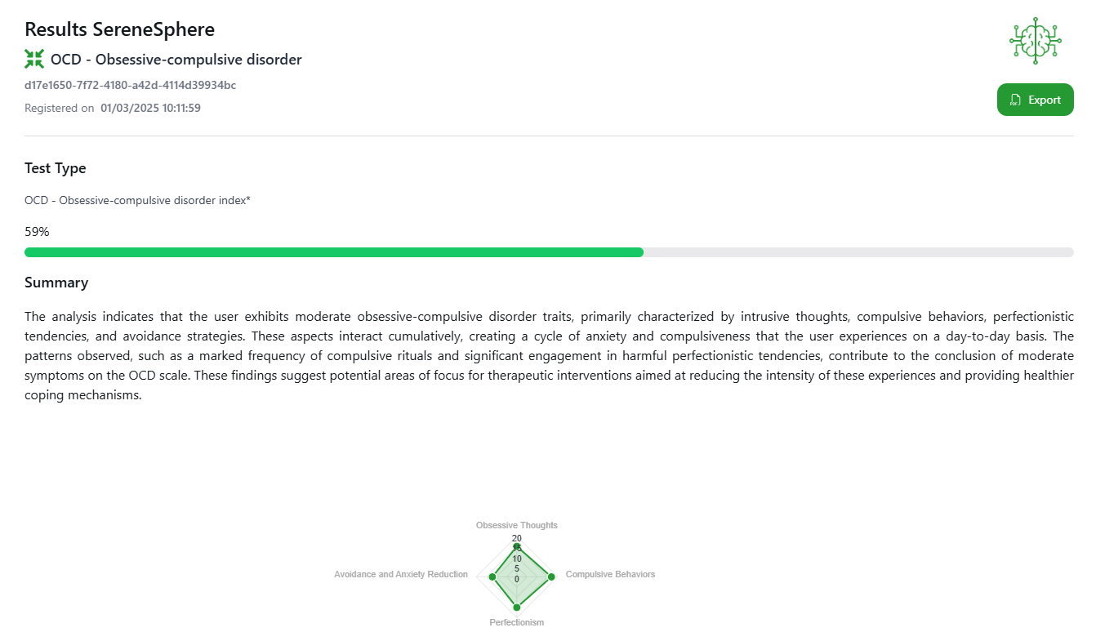The width and height of the screenshot is (1096, 641).
Task: Click the Obsessive Thoughts chart label
Action: [x=516, y=525]
